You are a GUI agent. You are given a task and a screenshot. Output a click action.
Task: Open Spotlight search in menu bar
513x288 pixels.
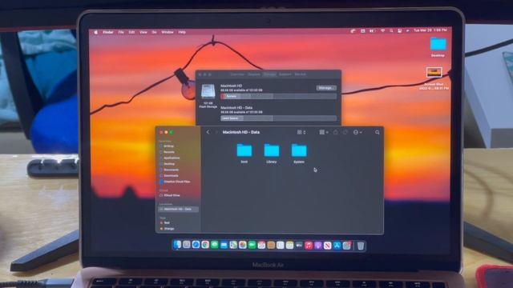click(391, 30)
